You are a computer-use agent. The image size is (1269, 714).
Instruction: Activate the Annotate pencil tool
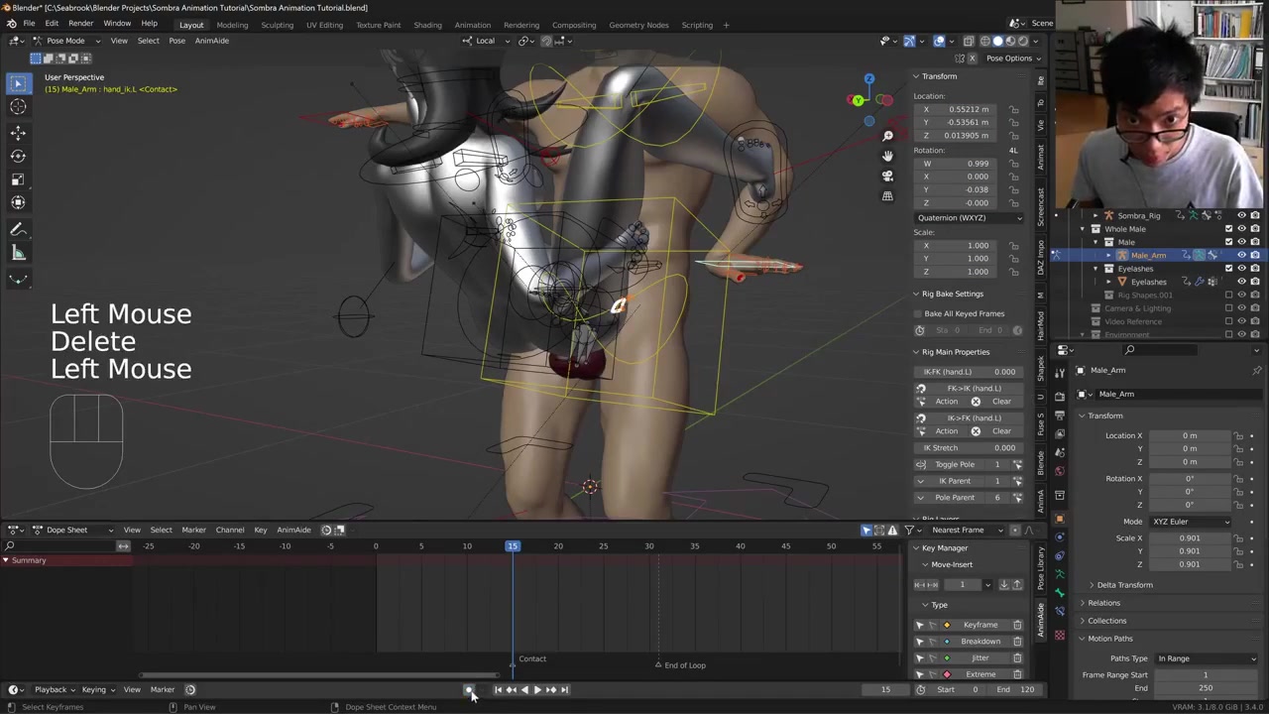[18, 229]
